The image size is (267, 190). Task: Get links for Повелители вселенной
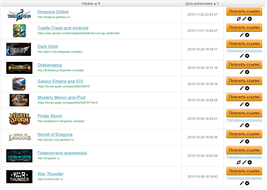(x=244, y=150)
